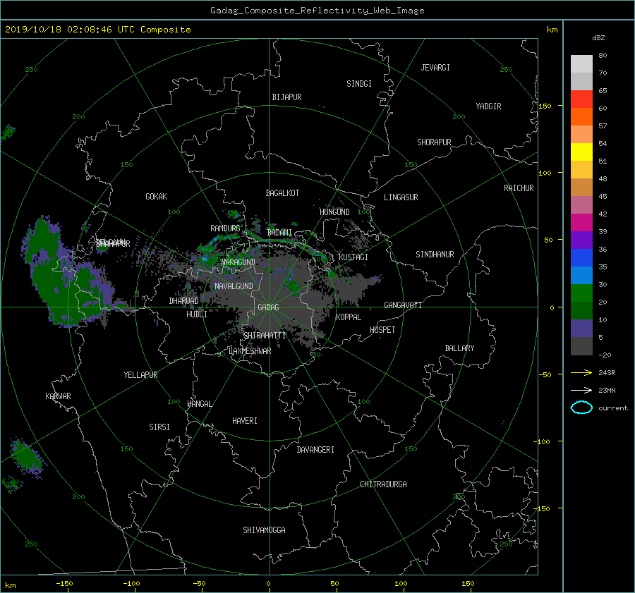
Task: Click the SINDHANUR city label
Action: pyautogui.click(x=435, y=255)
